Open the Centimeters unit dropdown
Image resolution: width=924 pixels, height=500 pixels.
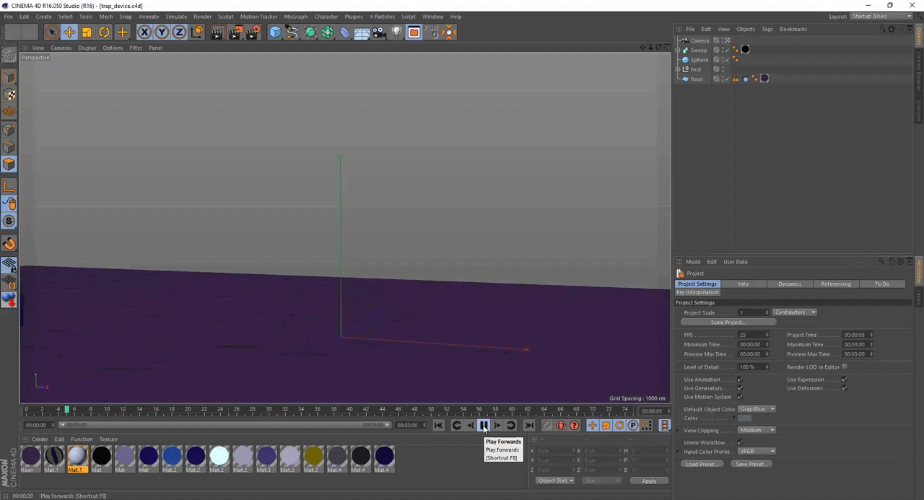[x=795, y=312]
